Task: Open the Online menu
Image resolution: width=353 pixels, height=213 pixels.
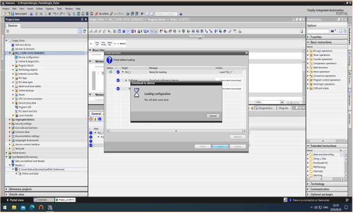Action: coord(39,9)
